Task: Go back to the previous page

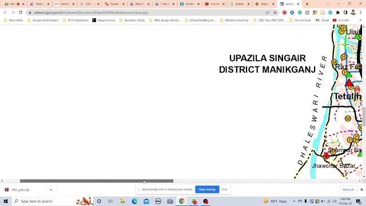Action: pyautogui.click(x=5, y=13)
